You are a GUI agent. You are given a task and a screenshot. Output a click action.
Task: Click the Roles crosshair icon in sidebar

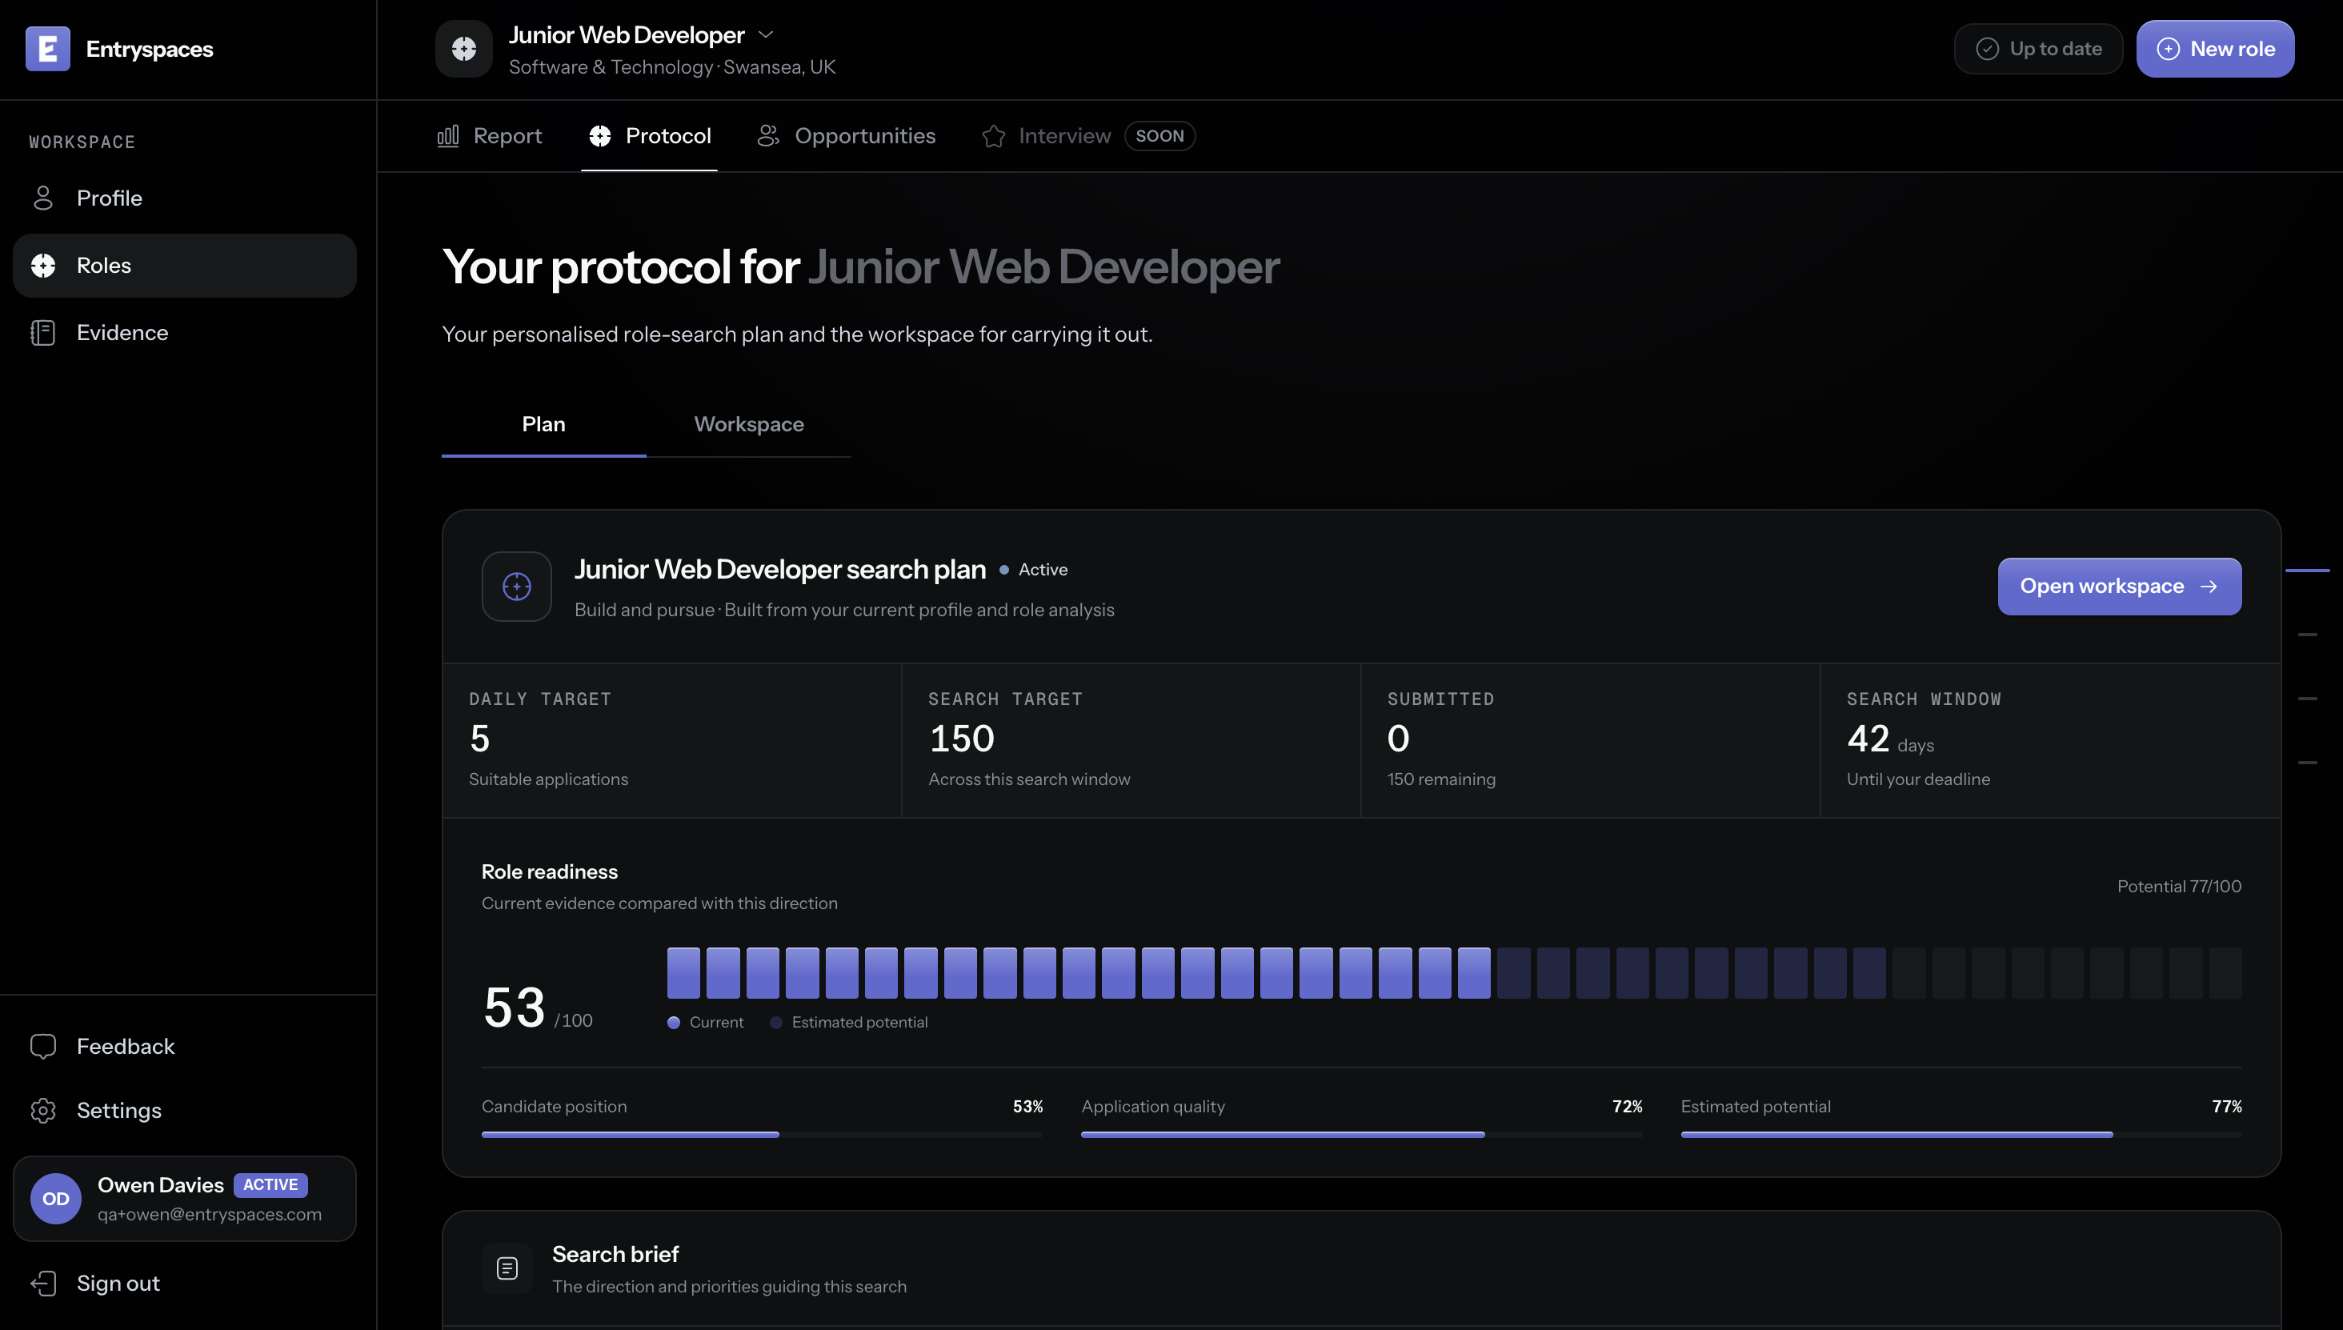[43, 266]
